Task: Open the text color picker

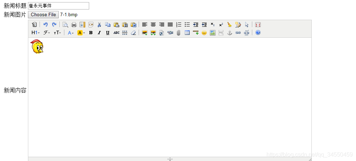Action: click(71, 33)
